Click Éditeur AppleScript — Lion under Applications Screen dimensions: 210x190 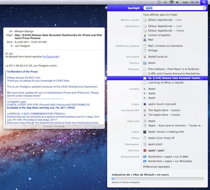[x=165, y=26]
